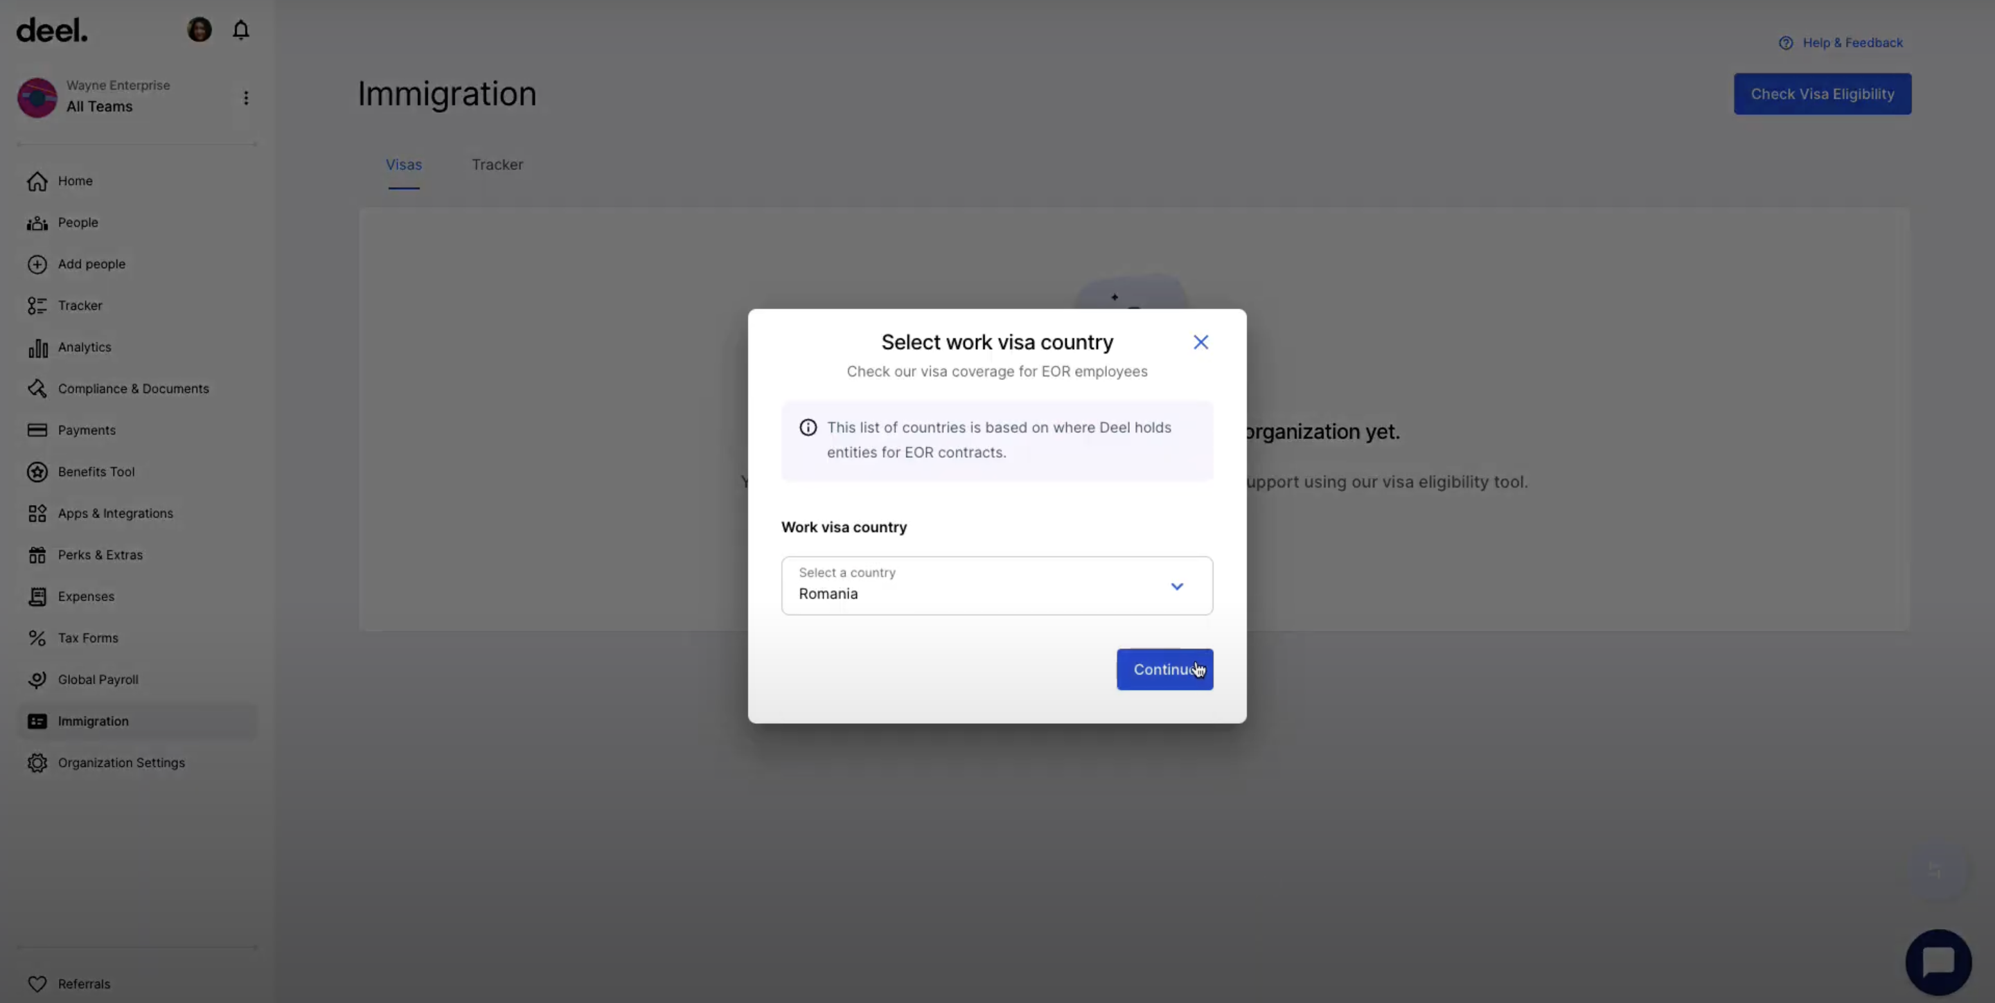The image size is (1995, 1003).
Task: Close the Select work visa country dialog
Action: [1200, 342]
